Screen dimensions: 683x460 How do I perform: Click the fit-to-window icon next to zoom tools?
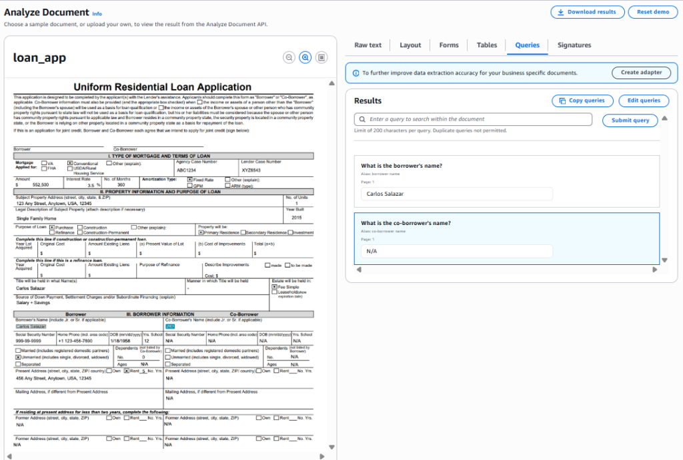tap(321, 57)
